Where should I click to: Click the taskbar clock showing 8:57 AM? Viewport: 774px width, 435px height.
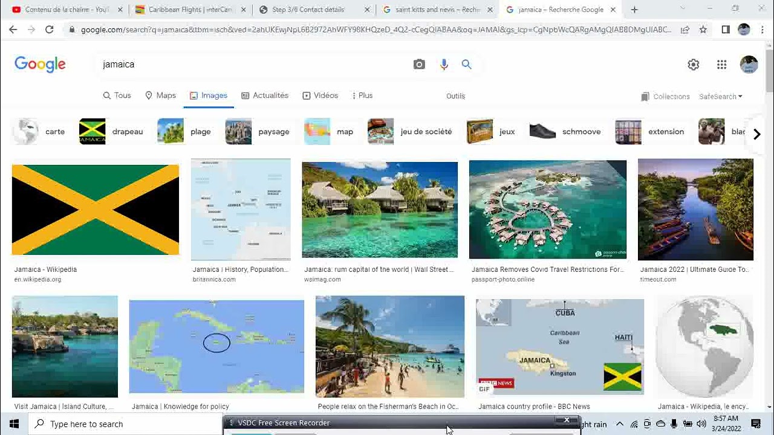pos(726,424)
